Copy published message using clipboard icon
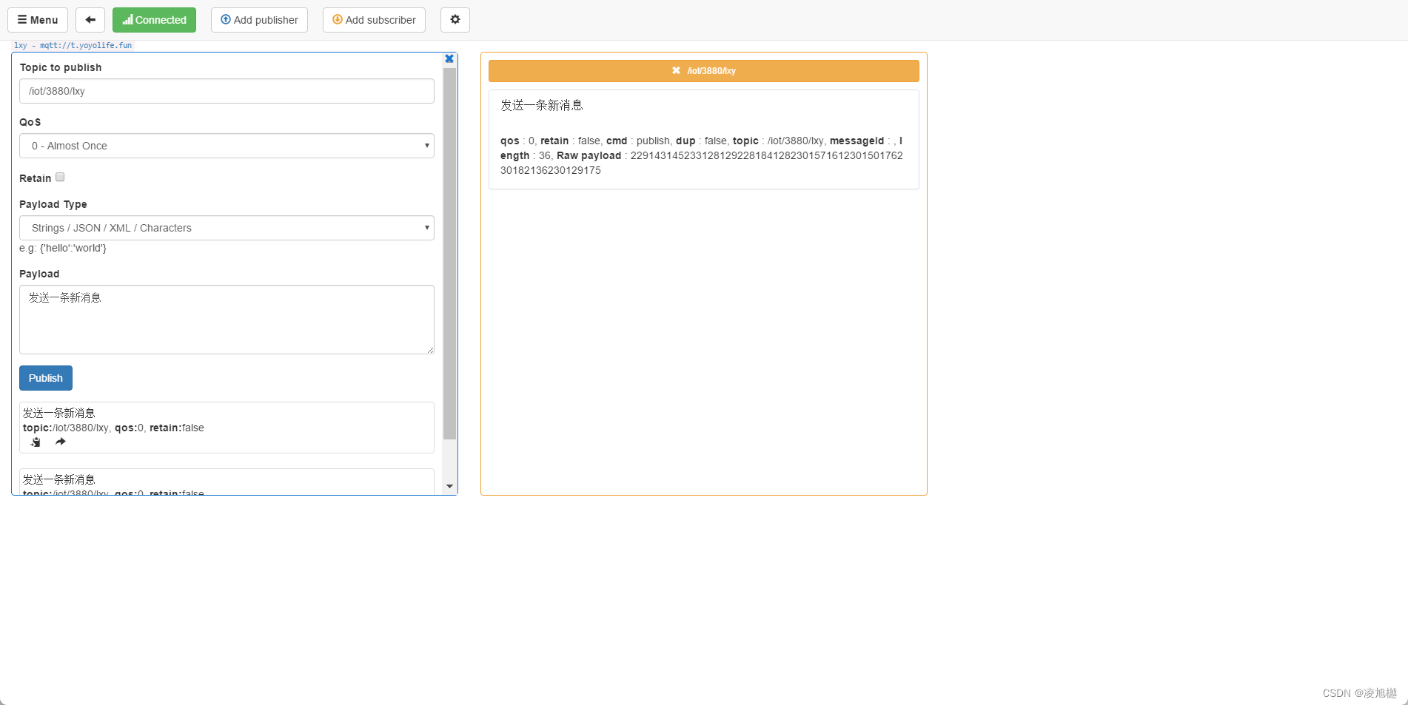This screenshot has height=705, width=1408. [x=35, y=442]
